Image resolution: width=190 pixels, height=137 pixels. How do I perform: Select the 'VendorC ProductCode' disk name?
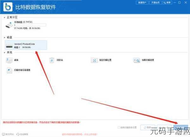(x=24, y=44)
